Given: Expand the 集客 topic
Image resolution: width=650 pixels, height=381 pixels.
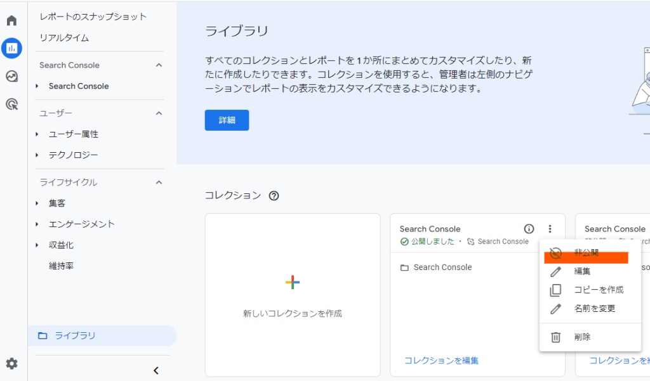Looking at the screenshot, I should point(37,203).
